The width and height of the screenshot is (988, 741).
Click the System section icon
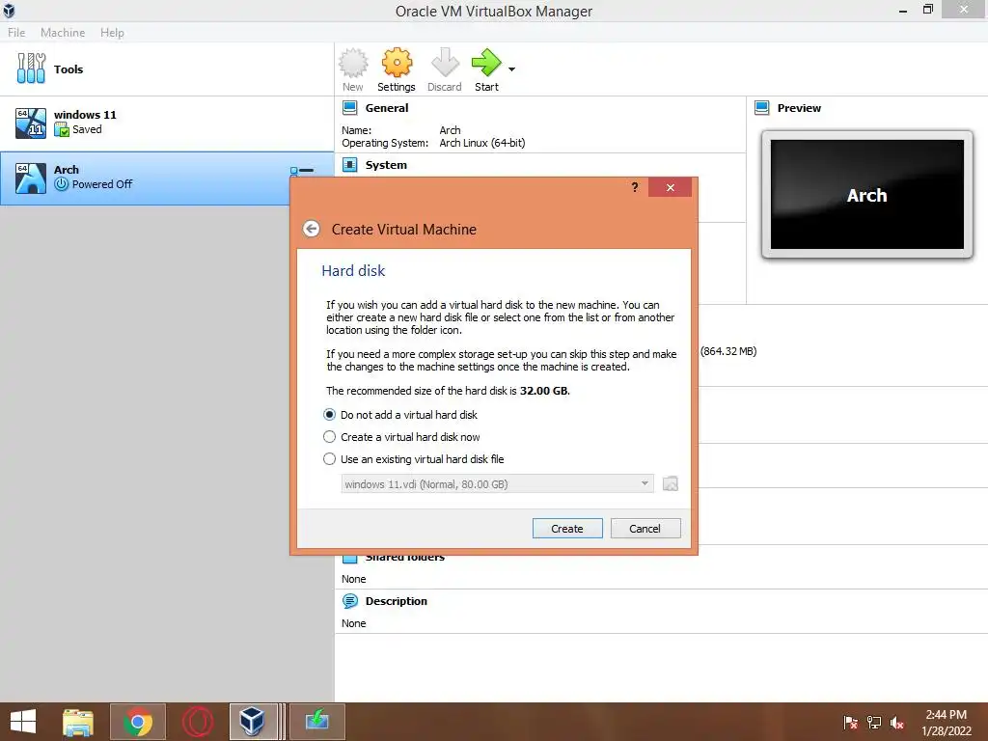[349, 165]
